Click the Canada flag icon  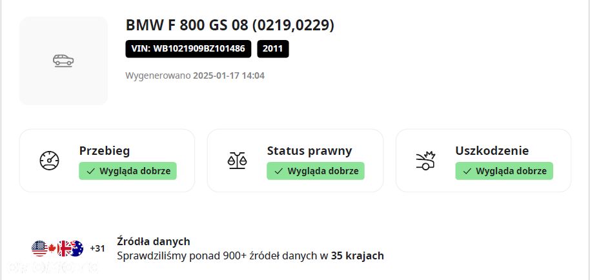click(52, 248)
